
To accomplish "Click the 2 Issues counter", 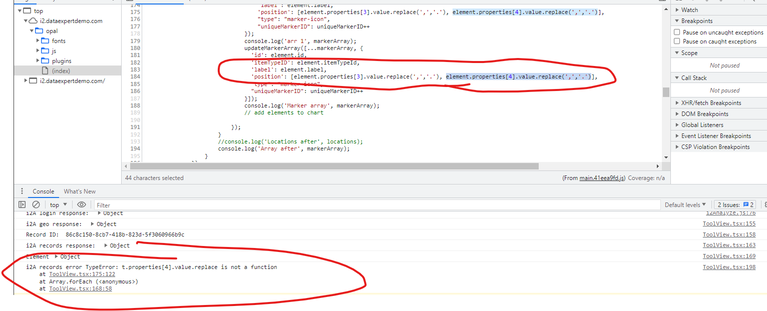I will [x=734, y=204].
